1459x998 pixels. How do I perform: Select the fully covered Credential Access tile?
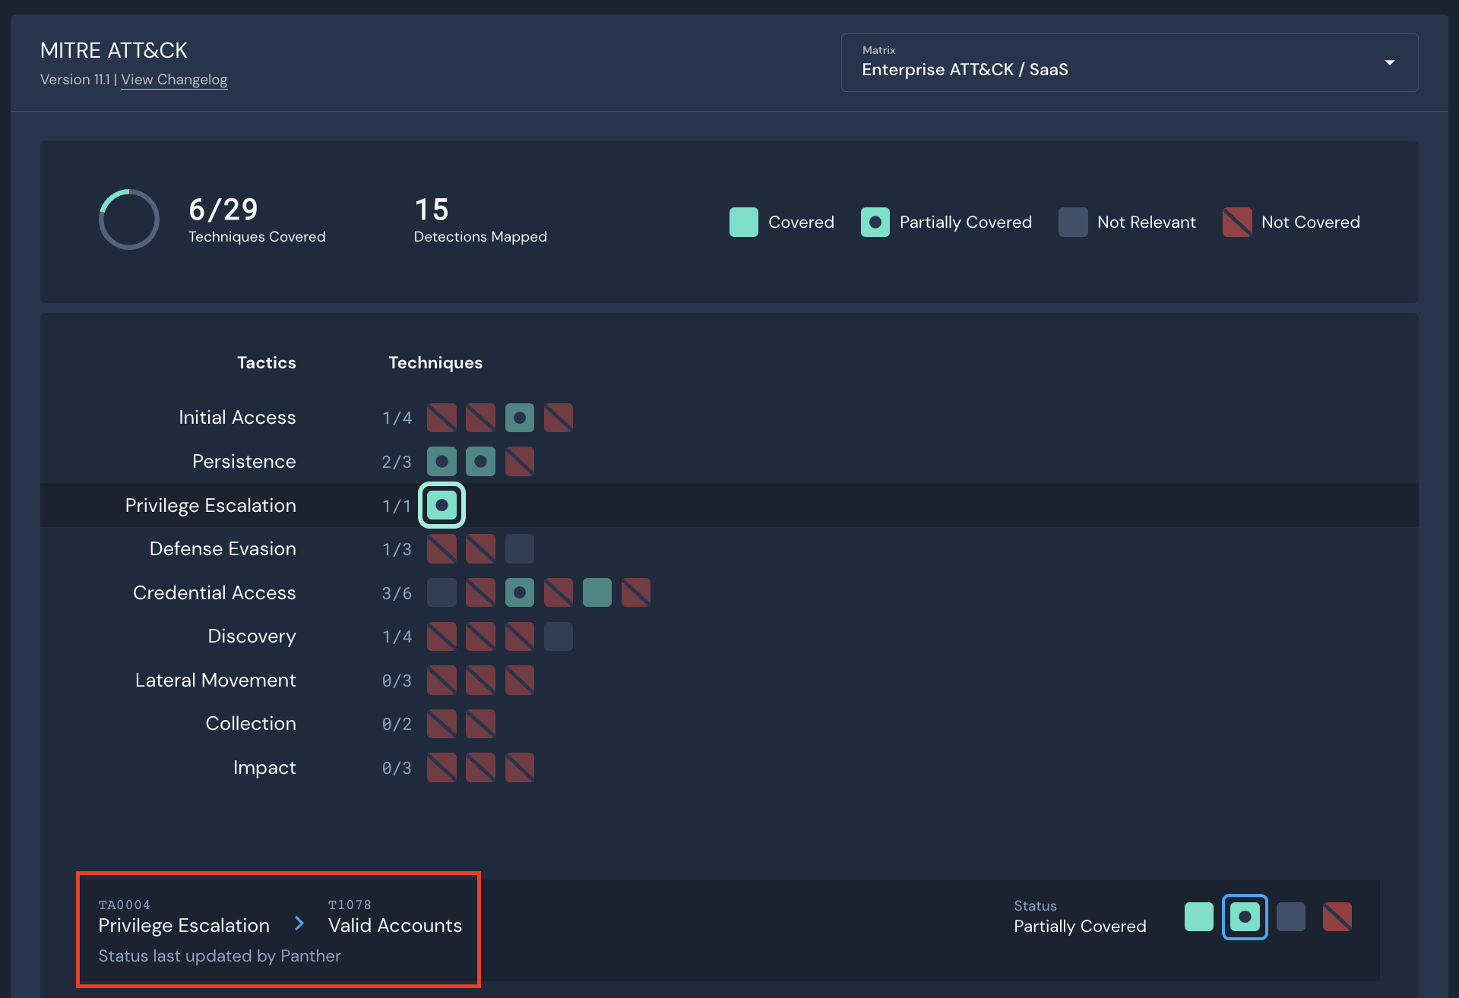coord(597,592)
